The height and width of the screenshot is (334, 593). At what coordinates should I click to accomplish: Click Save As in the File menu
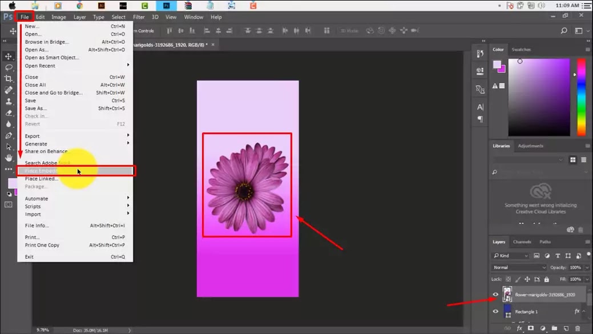pyautogui.click(x=35, y=108)
